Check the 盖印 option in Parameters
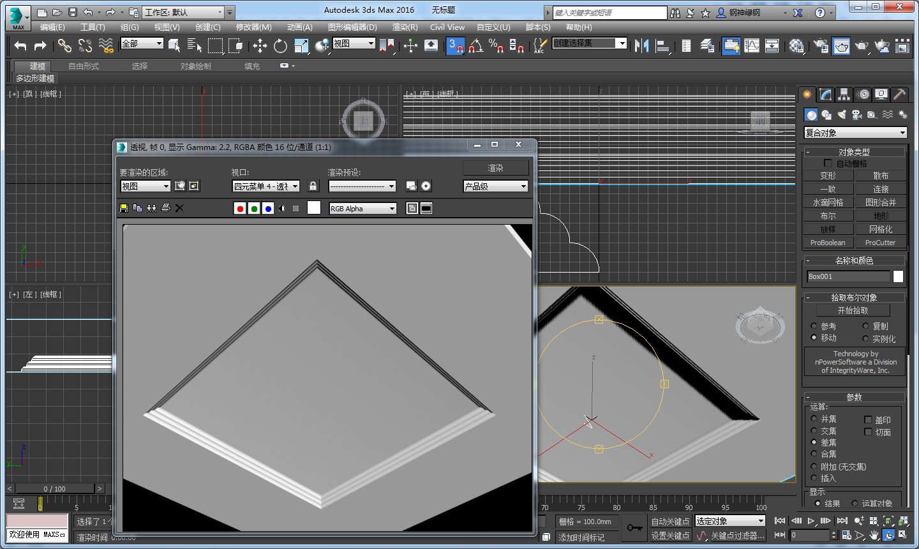This screenshot has width=919, height=549. 868,419
